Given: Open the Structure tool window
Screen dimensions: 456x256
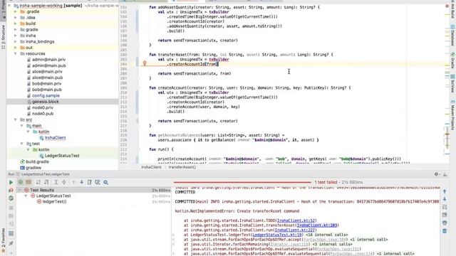Looking at the screenshot, I should (3, 37).
